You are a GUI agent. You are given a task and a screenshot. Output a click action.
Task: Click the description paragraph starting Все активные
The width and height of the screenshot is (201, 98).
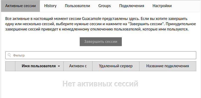(101, 24)
